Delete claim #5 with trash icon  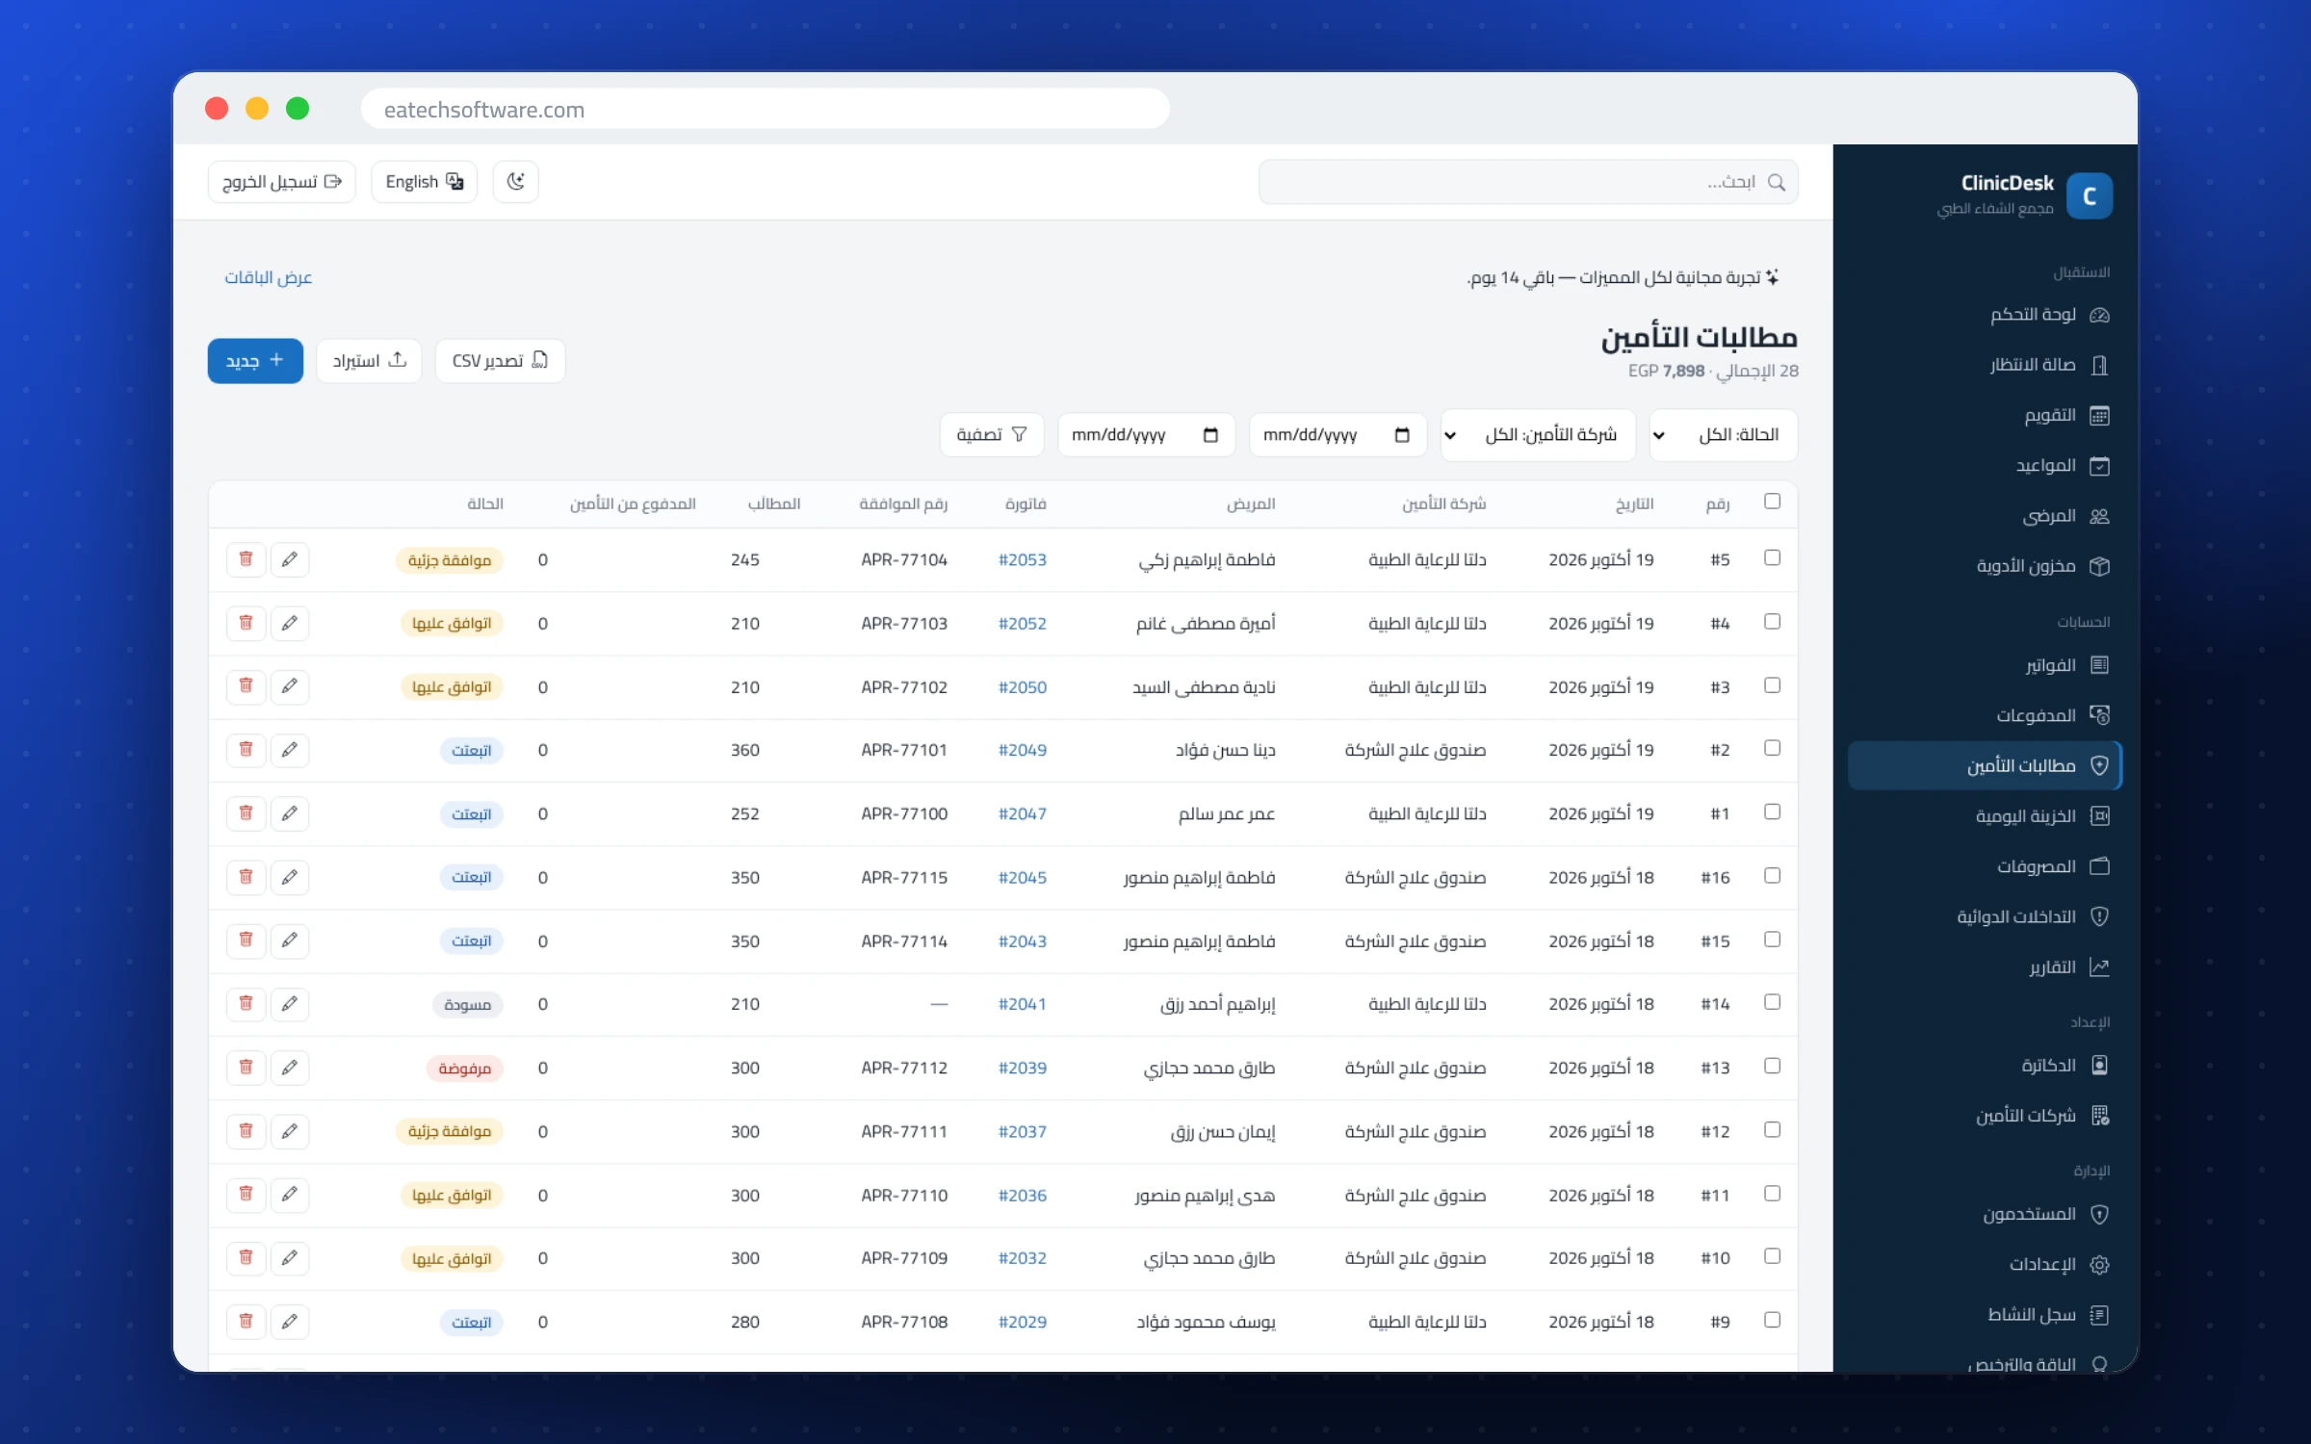click(247, 559)
